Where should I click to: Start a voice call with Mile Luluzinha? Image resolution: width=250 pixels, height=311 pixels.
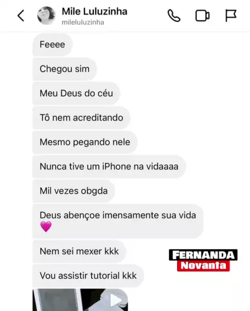click(174, 16)
